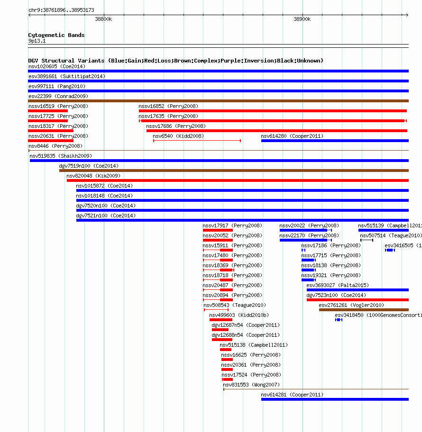422x432 pixels.
Task: Click nssv22170 (Perry2008) label
Action: point(309,235)
